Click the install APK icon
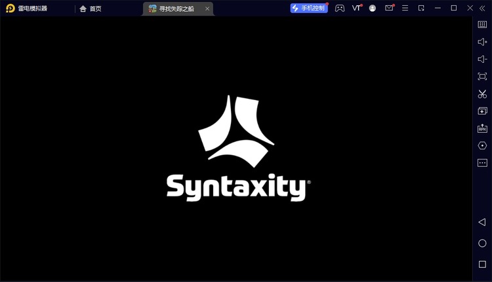The image size is (492, 282). pyautogui.click(x=482, y=128)
